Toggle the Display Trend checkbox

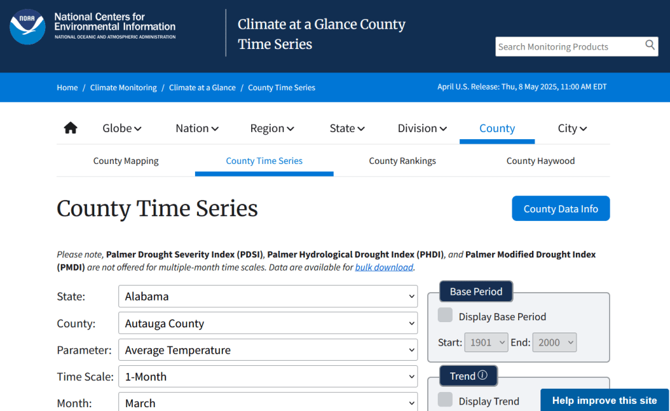click(445, 400)
